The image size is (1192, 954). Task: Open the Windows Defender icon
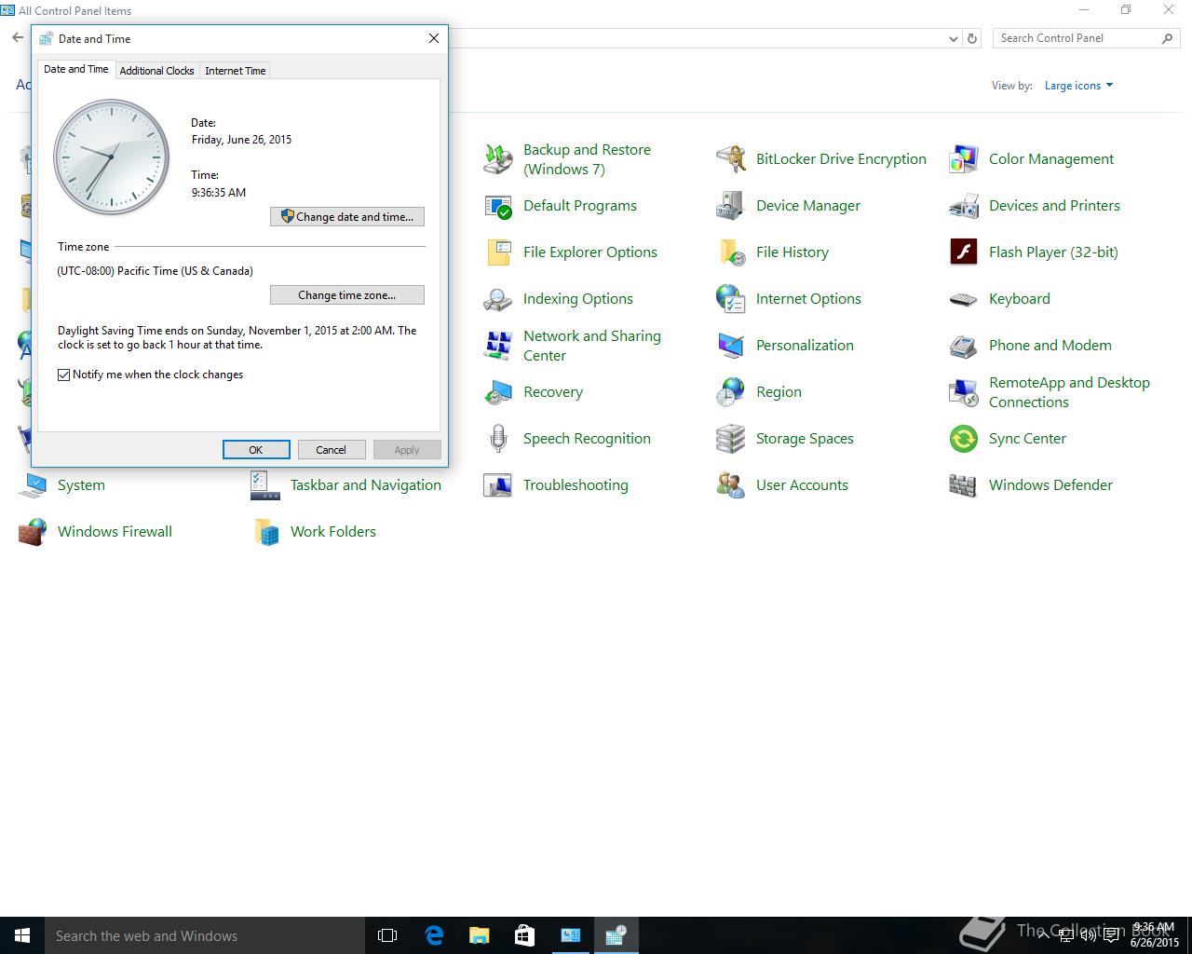[964, 485]
